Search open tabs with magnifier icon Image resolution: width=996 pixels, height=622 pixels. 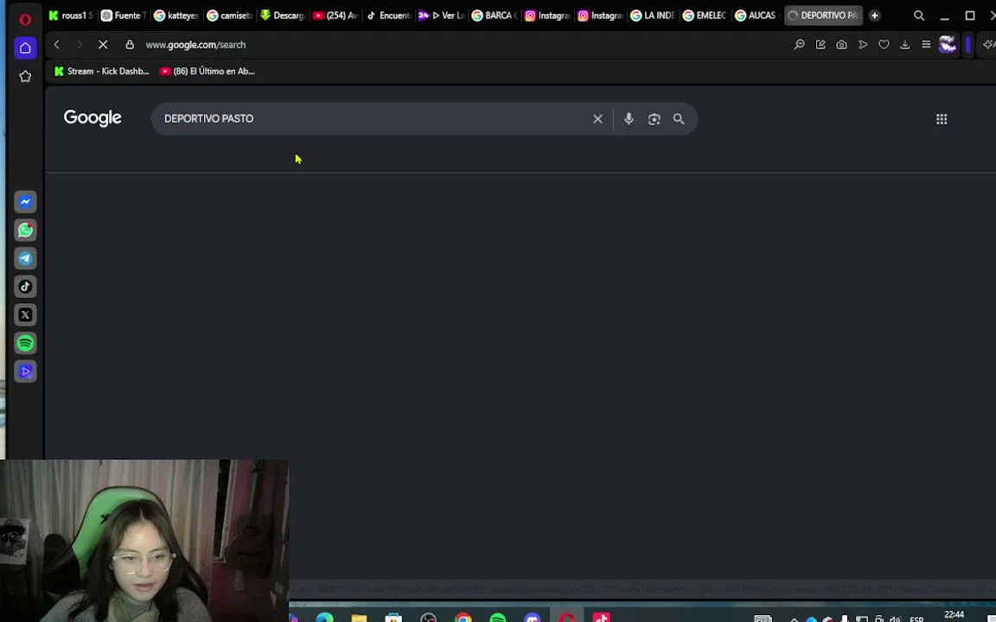click(919, 16)
